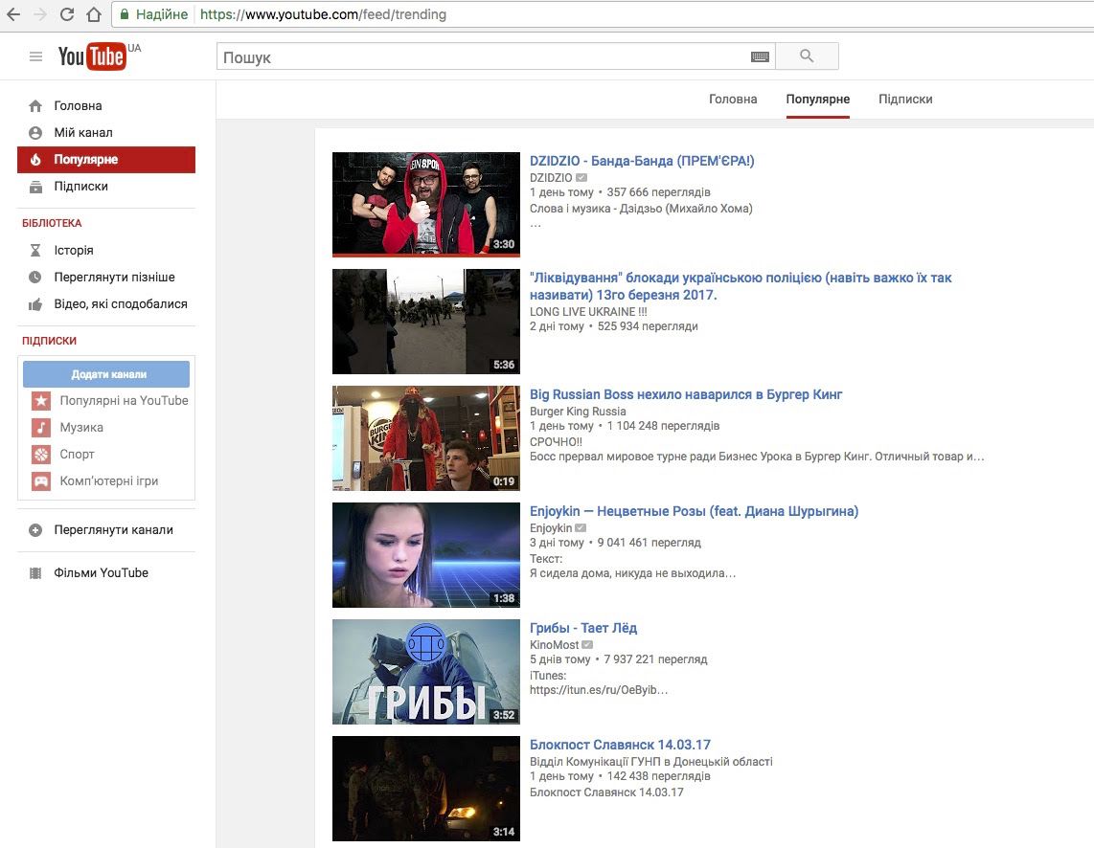Viewport: 1094px width, 848px height.
Task: Open Історія in the sidebar
Action: 74,250
